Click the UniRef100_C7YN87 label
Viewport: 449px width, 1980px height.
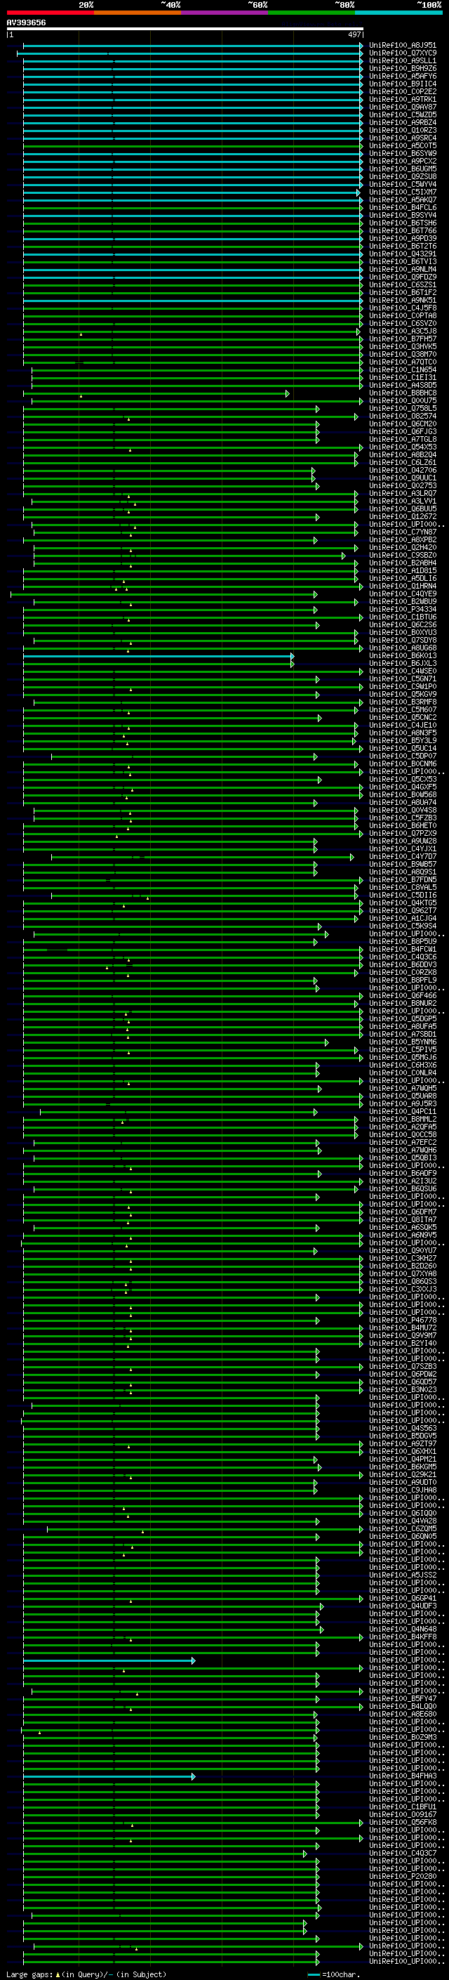(x=402, y=532)
